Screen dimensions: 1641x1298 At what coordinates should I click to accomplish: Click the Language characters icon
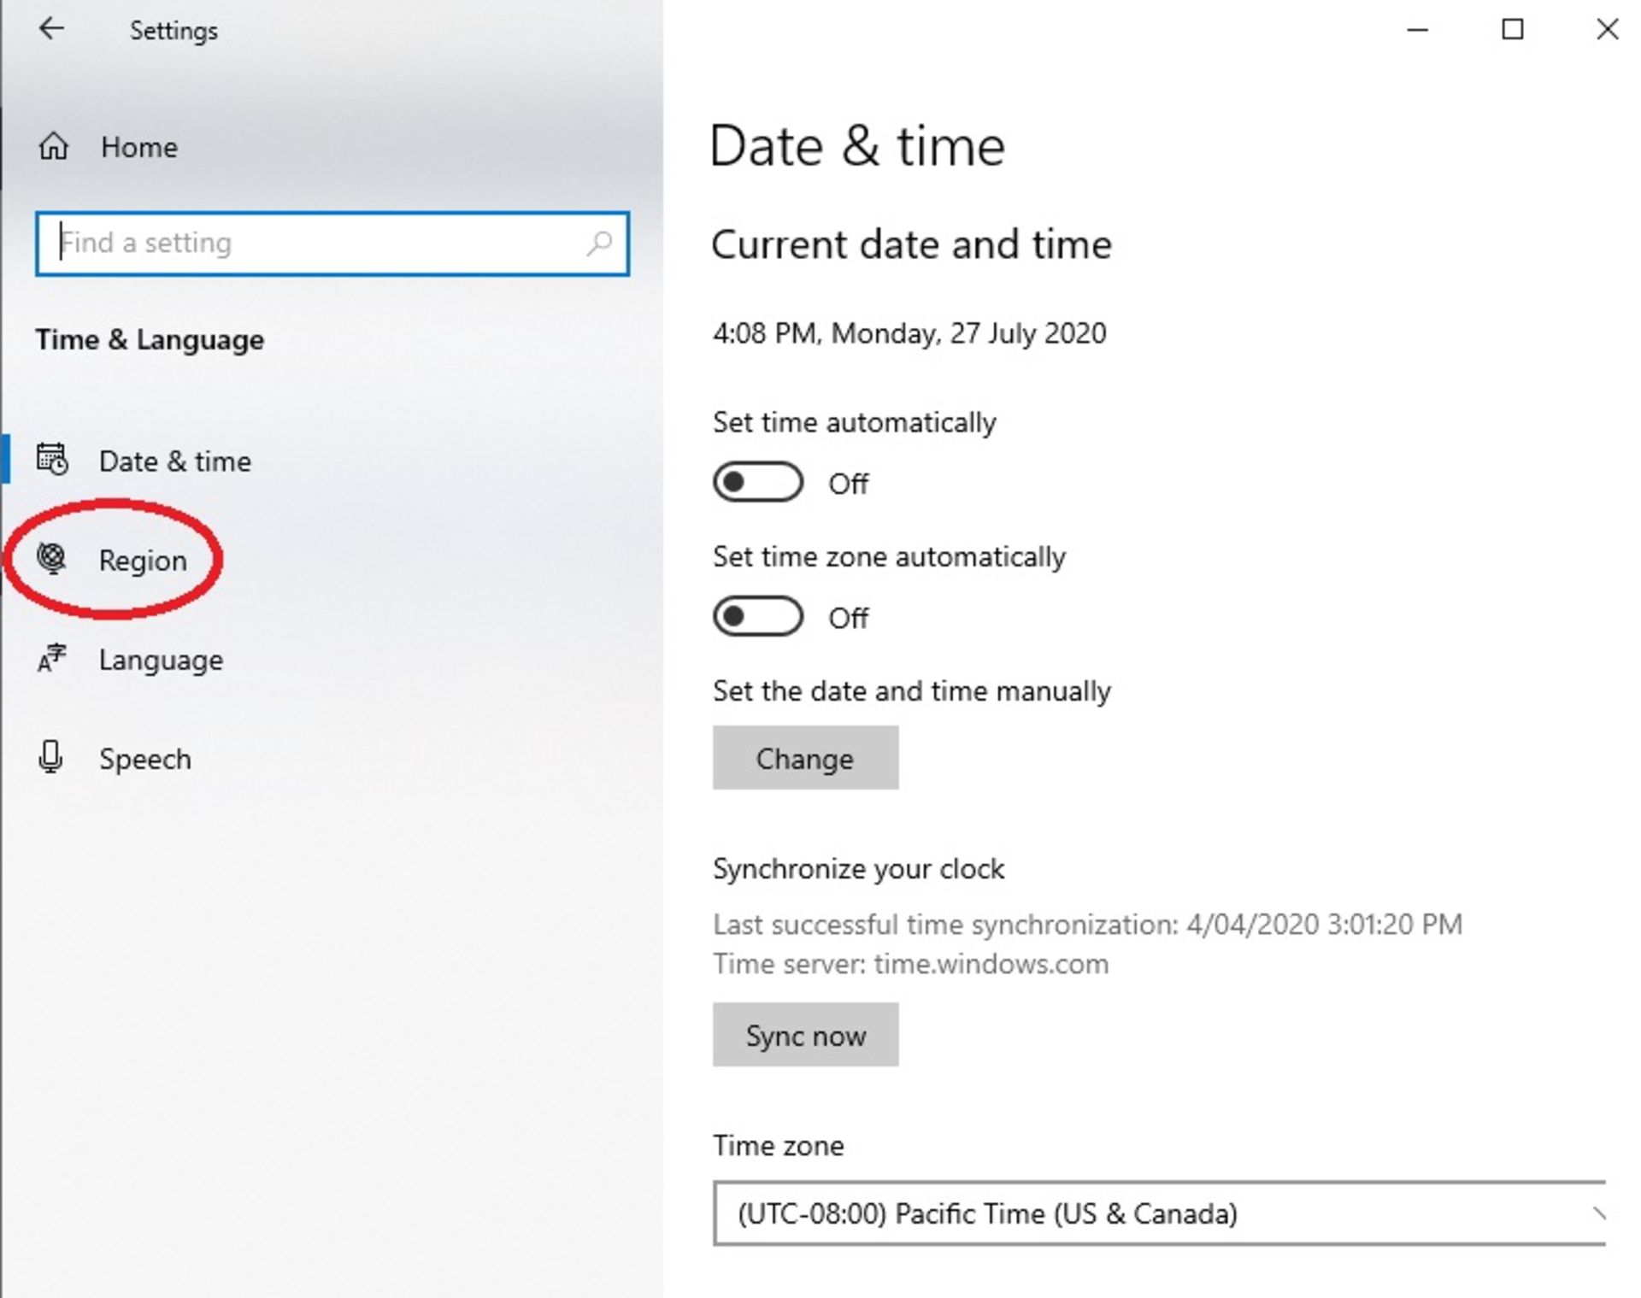pos(51,659)
